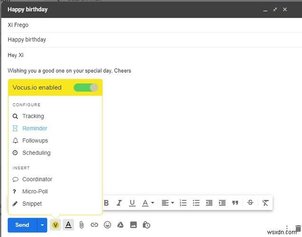Exit full screen compose window
Viewport: 302px width, 237px height.
tap(275, 9)
